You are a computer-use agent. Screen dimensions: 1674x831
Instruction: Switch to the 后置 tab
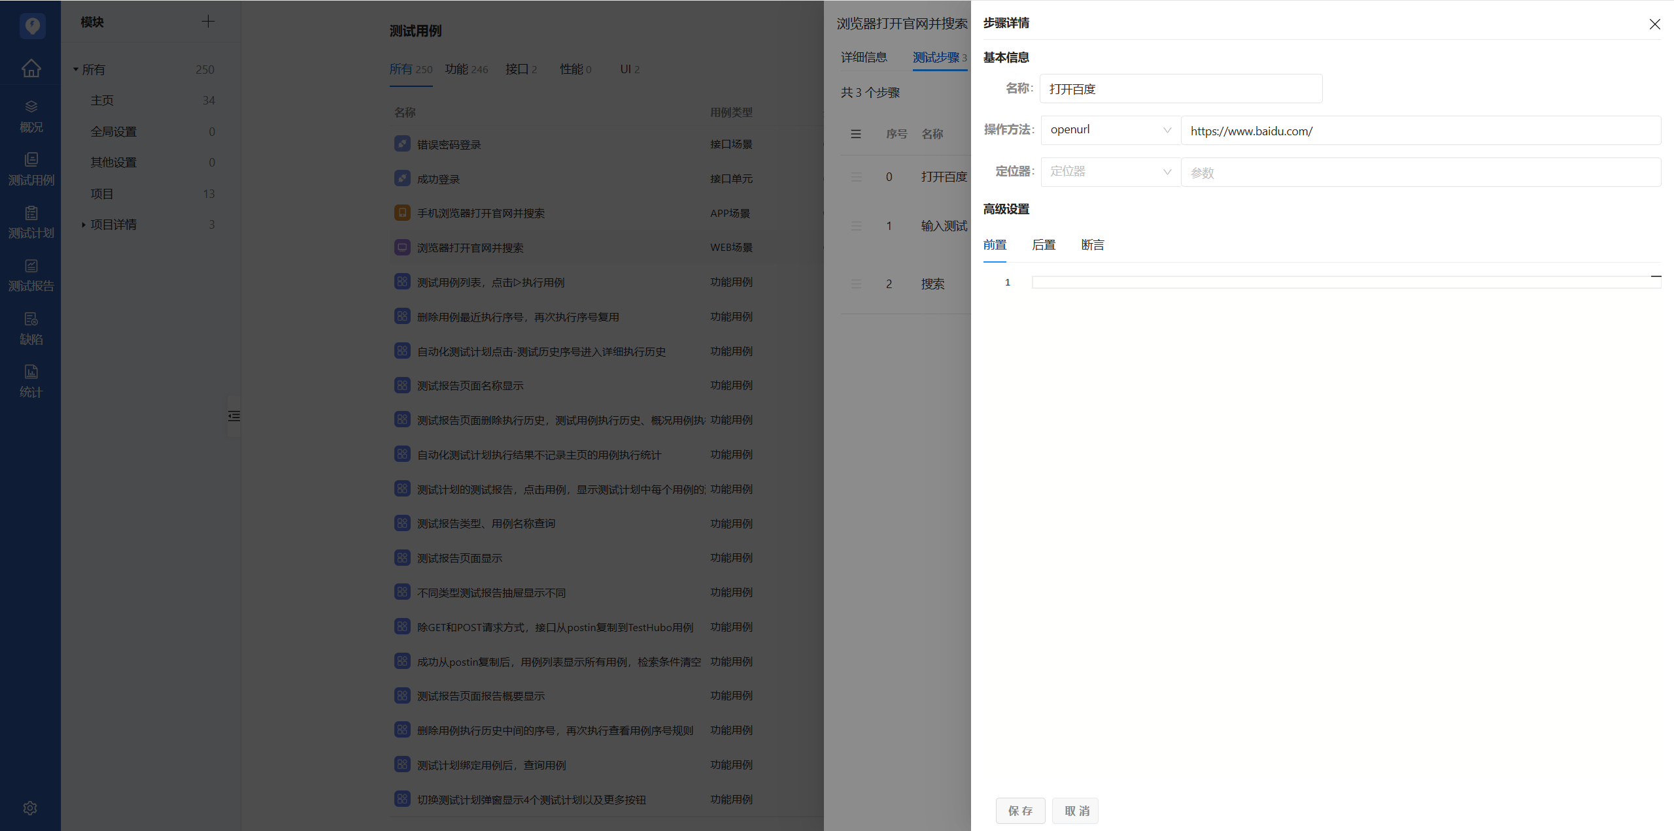tap(1044, 245)
